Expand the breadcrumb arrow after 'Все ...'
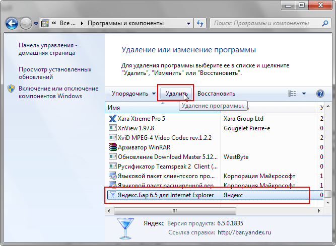Viewport: 336px width, 246px height. click(x=82, y=23)
